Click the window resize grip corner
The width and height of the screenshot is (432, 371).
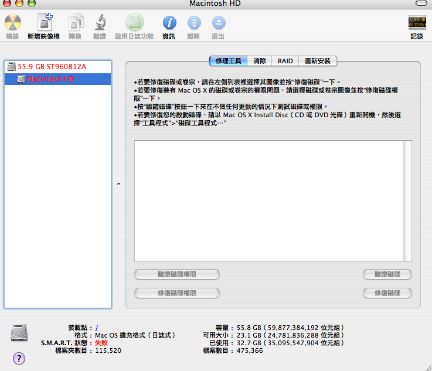pyautogui.click(x=428, y=367)
